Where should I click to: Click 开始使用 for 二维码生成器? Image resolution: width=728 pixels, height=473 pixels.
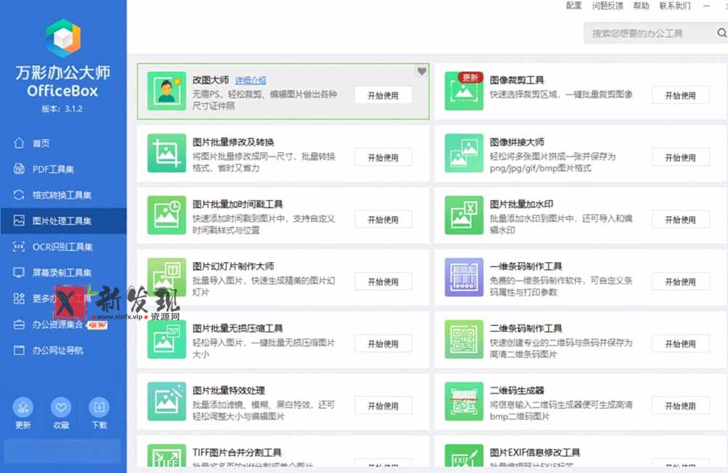coord(680,406)
